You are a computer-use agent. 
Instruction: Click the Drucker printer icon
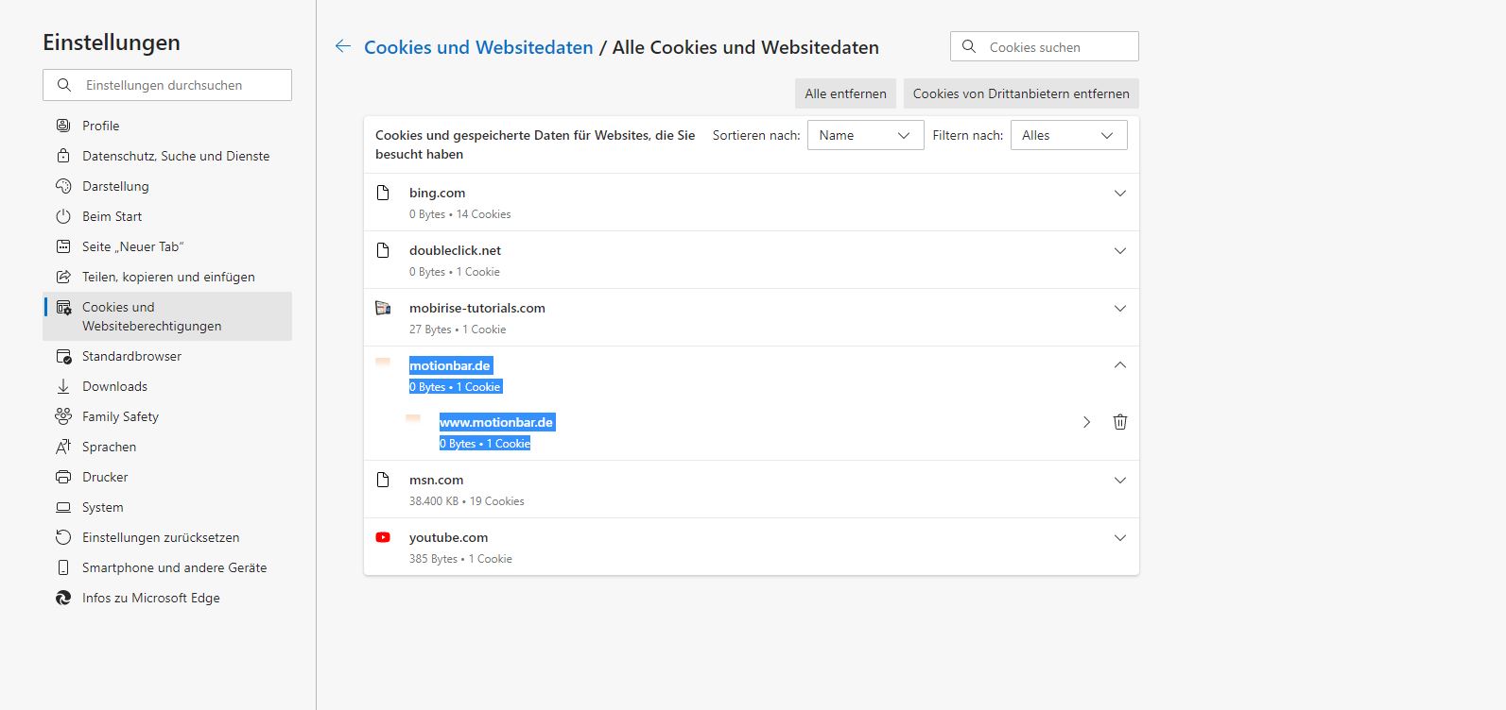point(63,477)
